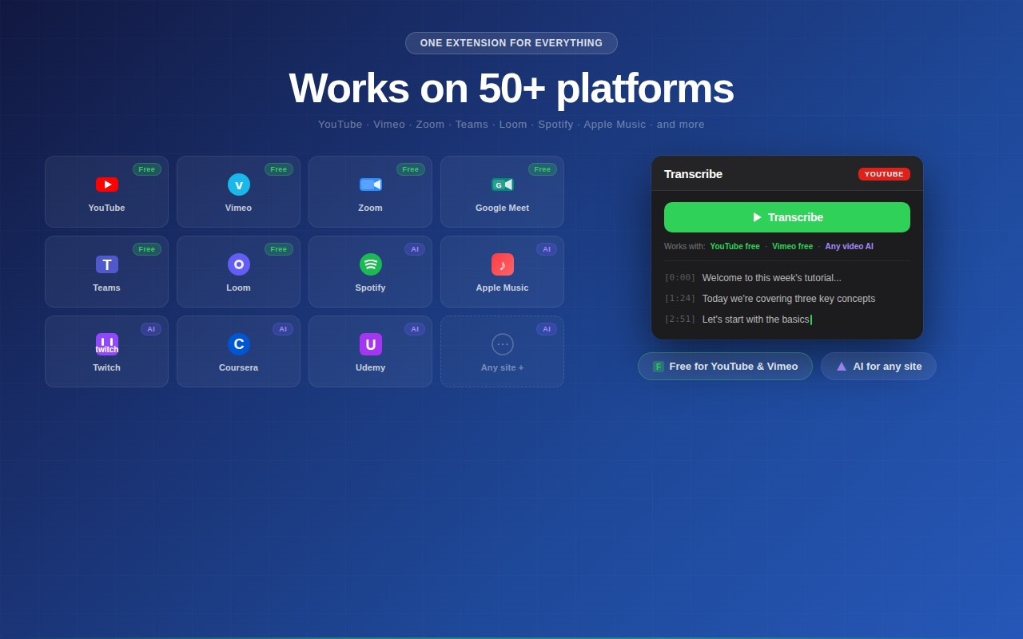1023x639 pixels.
Task: Select the AI for any site pill
Action: click(878, 367)
